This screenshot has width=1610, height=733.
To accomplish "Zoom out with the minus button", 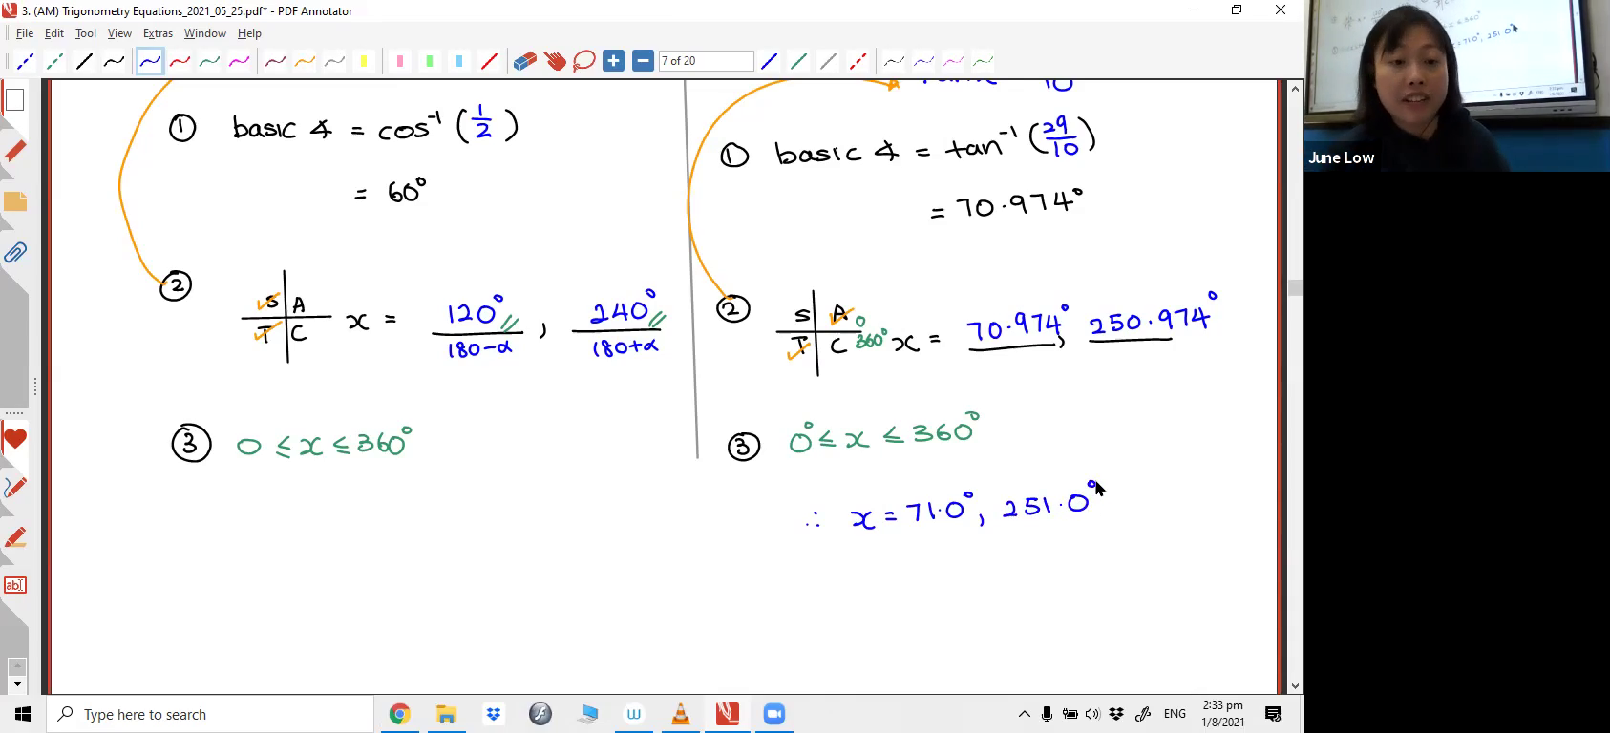I will [643, 61].
